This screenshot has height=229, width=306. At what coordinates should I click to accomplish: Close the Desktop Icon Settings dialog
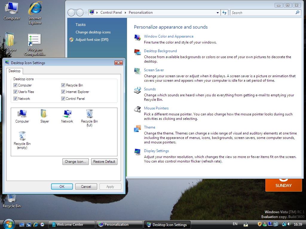point(118,63)
